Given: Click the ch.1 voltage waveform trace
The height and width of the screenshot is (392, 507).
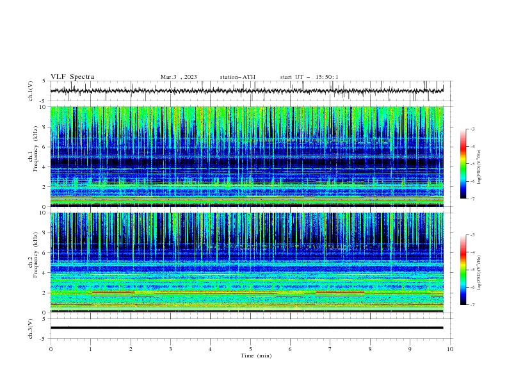Looking at the screenshot, I should (x=246, y=91).
